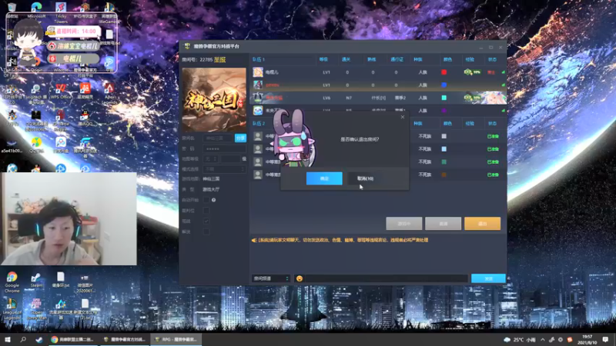The height and width of the screenshot is (346, 616).
Task: Open the map level dropdown
Action: (211, 159)
